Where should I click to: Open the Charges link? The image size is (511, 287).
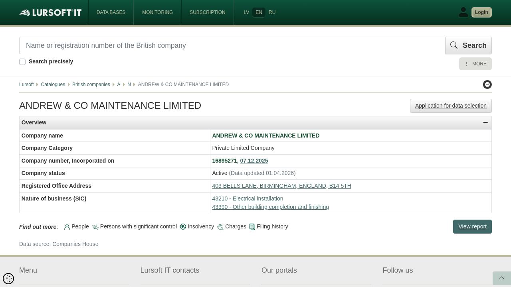click(236, 226)
